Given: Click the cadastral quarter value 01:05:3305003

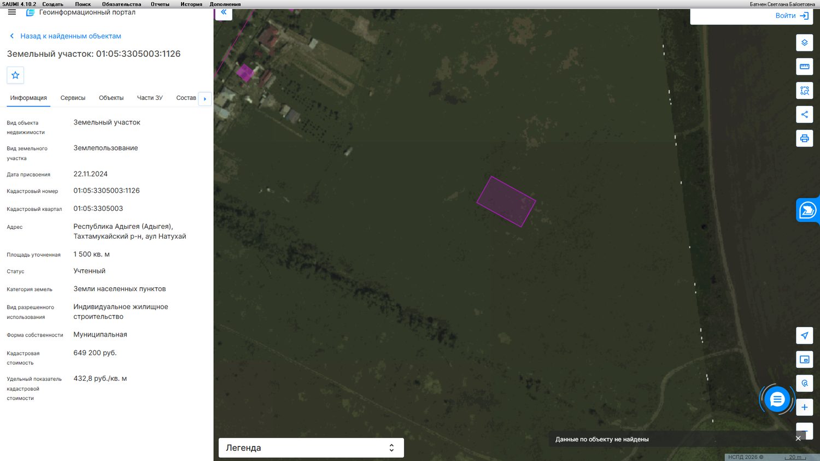Looking at the screenshot, I should pyautogui.click(x=98, y=209).
